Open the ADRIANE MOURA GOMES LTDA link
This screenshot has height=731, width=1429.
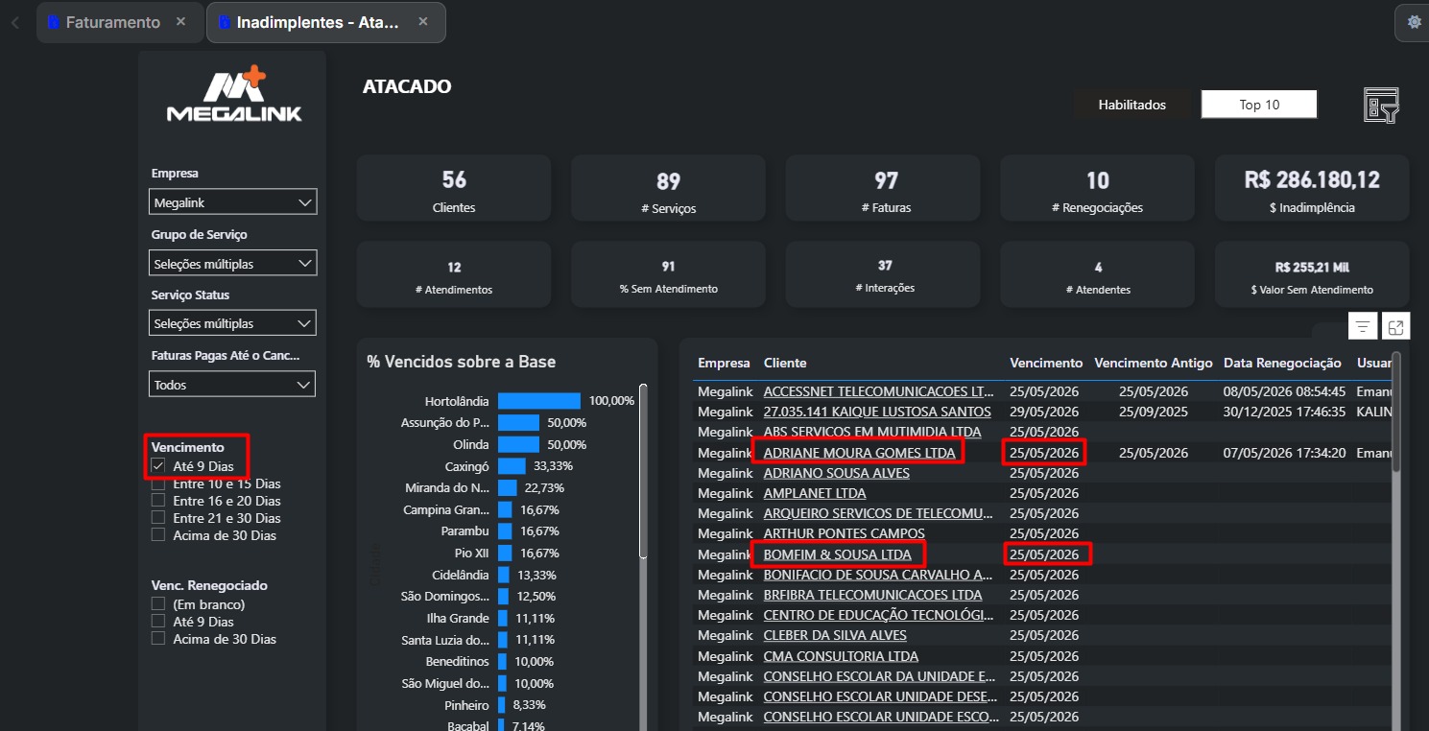(x=859, y=453)
